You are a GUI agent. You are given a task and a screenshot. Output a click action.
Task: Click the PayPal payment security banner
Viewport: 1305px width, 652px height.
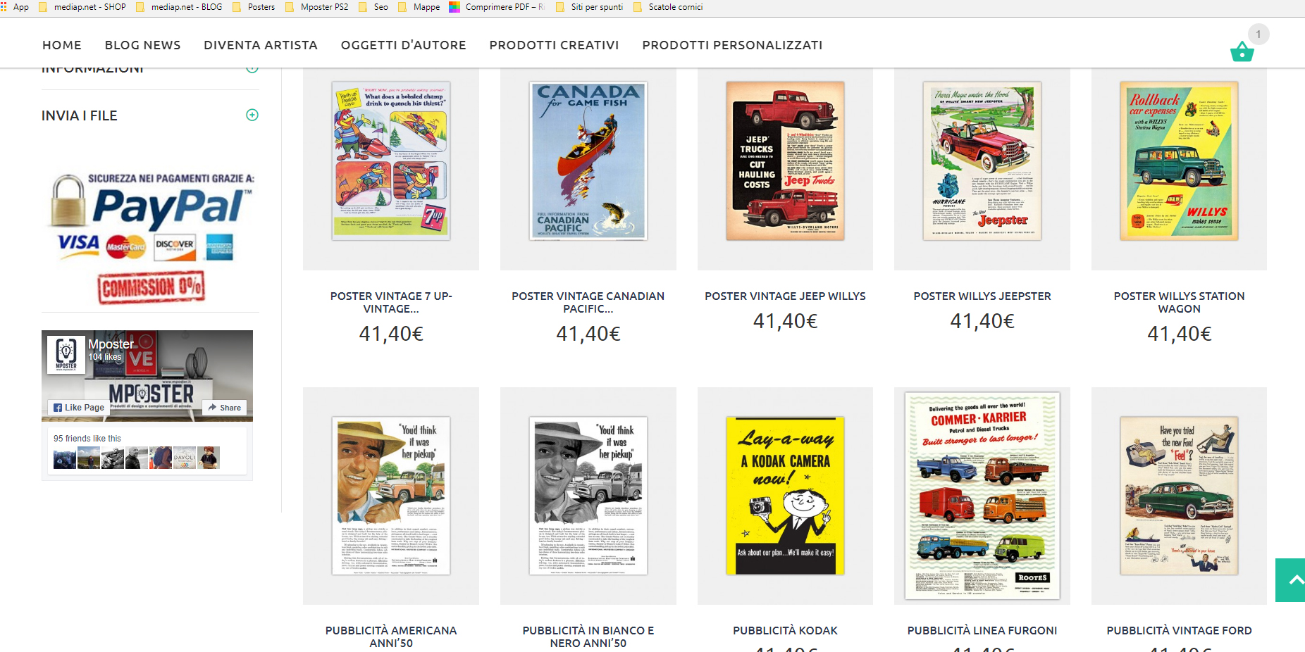pyautogui.click(x=151, y=239)
